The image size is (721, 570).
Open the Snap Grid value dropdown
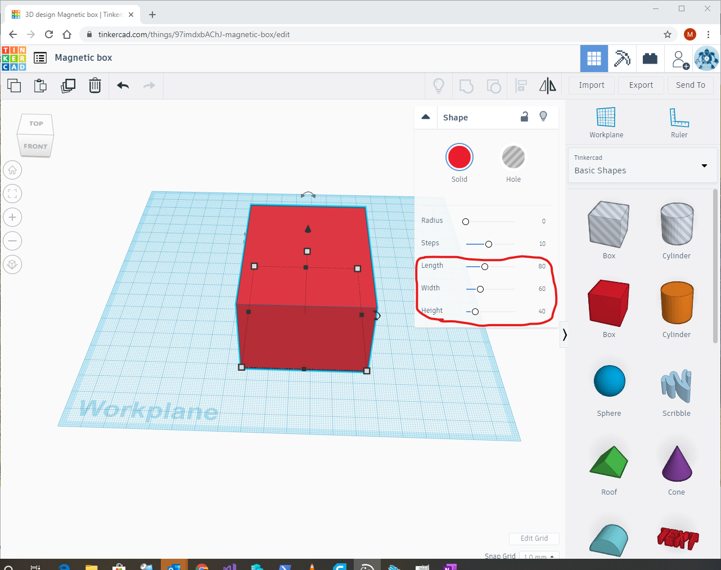pos(539,556)
